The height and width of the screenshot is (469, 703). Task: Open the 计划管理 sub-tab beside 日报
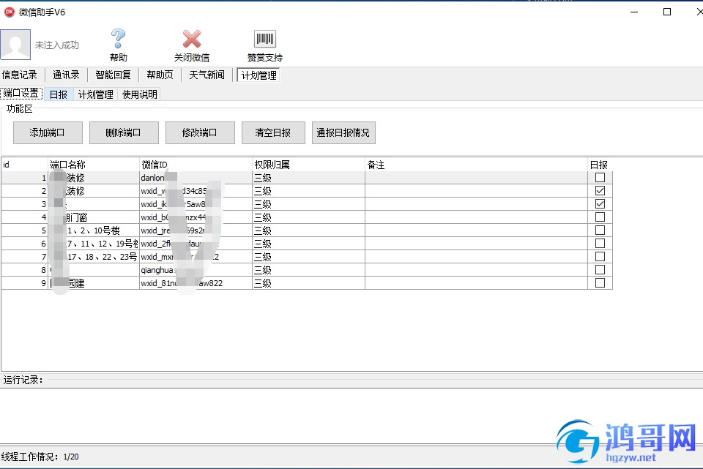point(95,94)
